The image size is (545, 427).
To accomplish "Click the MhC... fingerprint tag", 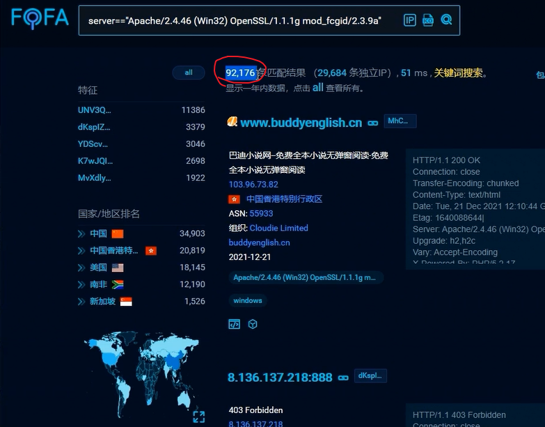I will (x=400, y=121).
